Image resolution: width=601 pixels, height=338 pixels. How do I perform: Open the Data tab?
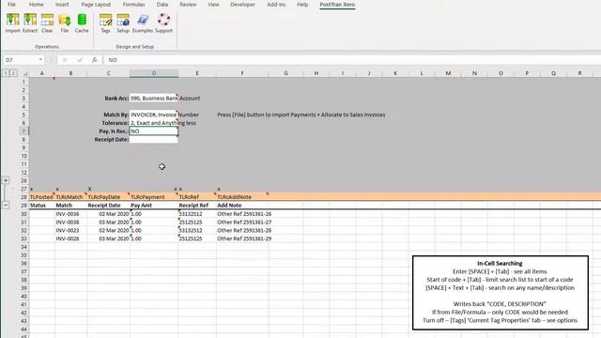[x=162, y=5]
